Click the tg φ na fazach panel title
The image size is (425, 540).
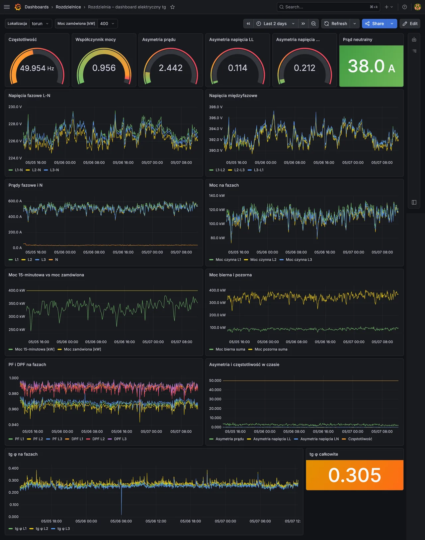23,454
